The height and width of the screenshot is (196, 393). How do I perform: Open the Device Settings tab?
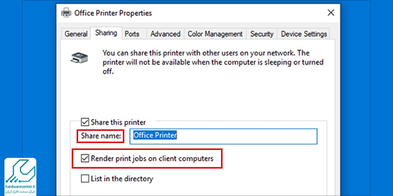pos(304,34)
